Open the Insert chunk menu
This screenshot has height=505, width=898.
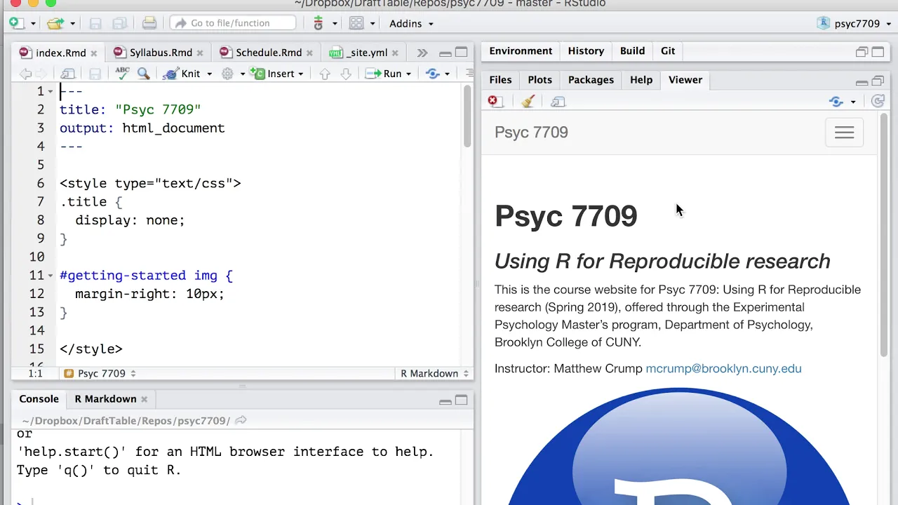pyautogui.click(x=278, y=74)
